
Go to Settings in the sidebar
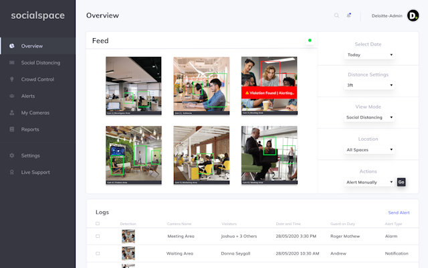click(x=30, y=155)
